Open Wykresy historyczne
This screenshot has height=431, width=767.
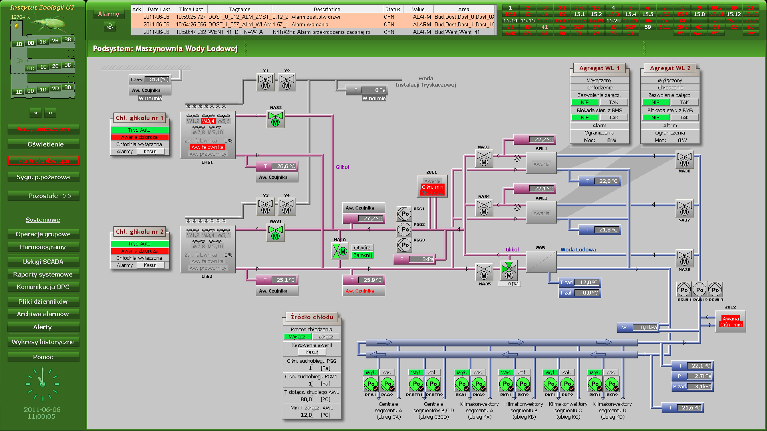(x=44, y=342)
